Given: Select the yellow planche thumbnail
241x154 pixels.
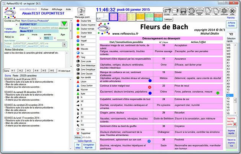Looking at the screenshot, I should [x=132, y=17].
